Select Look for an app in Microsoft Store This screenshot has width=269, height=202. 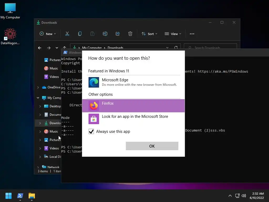133,119
